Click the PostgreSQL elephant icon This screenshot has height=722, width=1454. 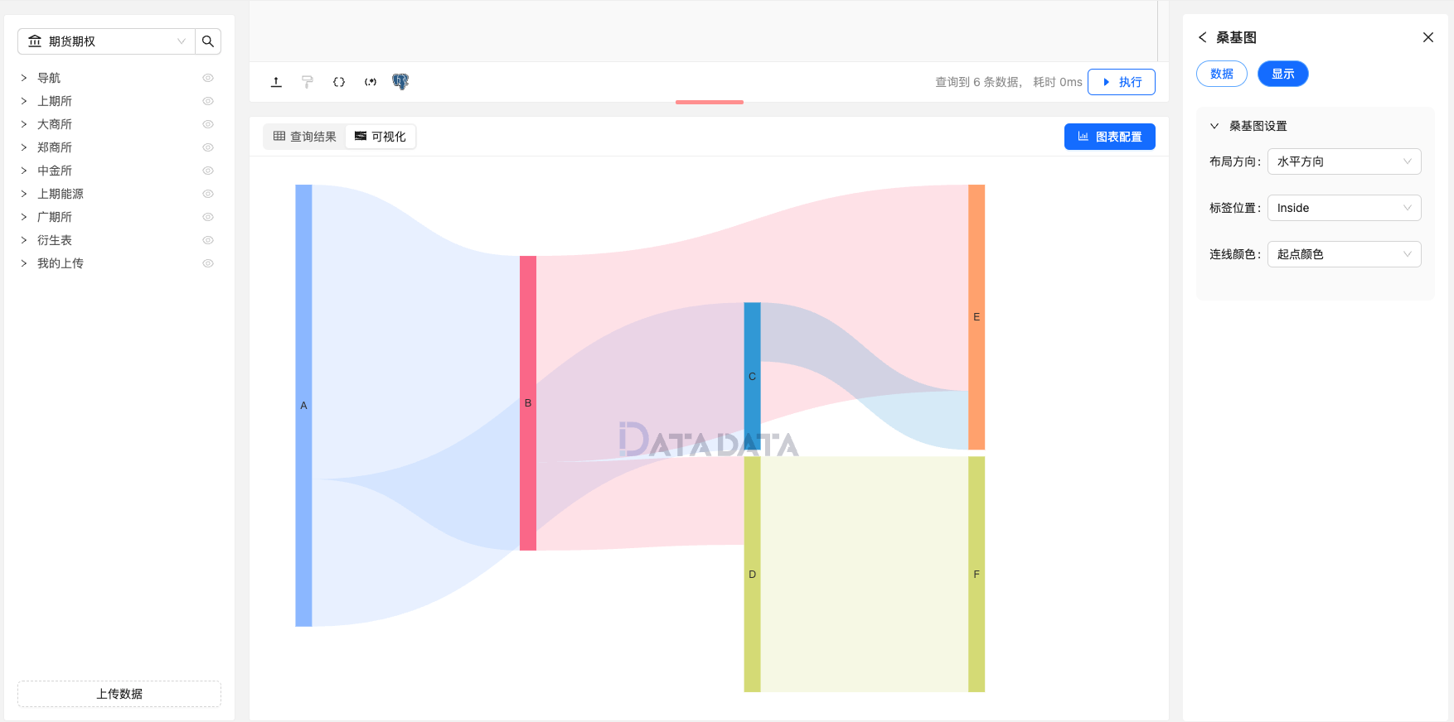(400, 81)
